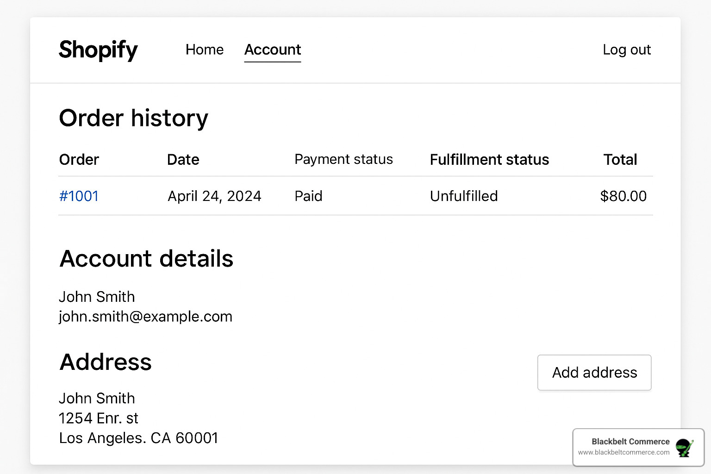Click the Order history heading
The image size is (711, 474).
[x=133, y=118]
